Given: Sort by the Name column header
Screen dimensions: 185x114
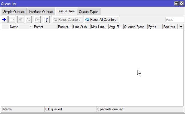Looking at the screenshot, I should click(x=21, y=27).
